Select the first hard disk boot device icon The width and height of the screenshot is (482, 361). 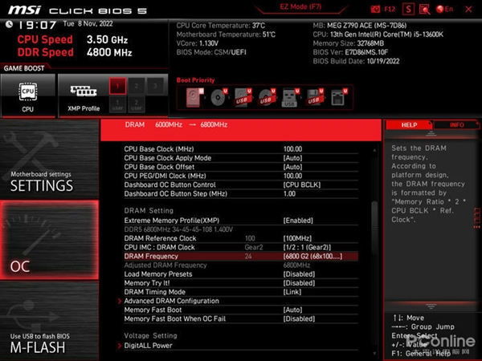[x=194, y=97]
